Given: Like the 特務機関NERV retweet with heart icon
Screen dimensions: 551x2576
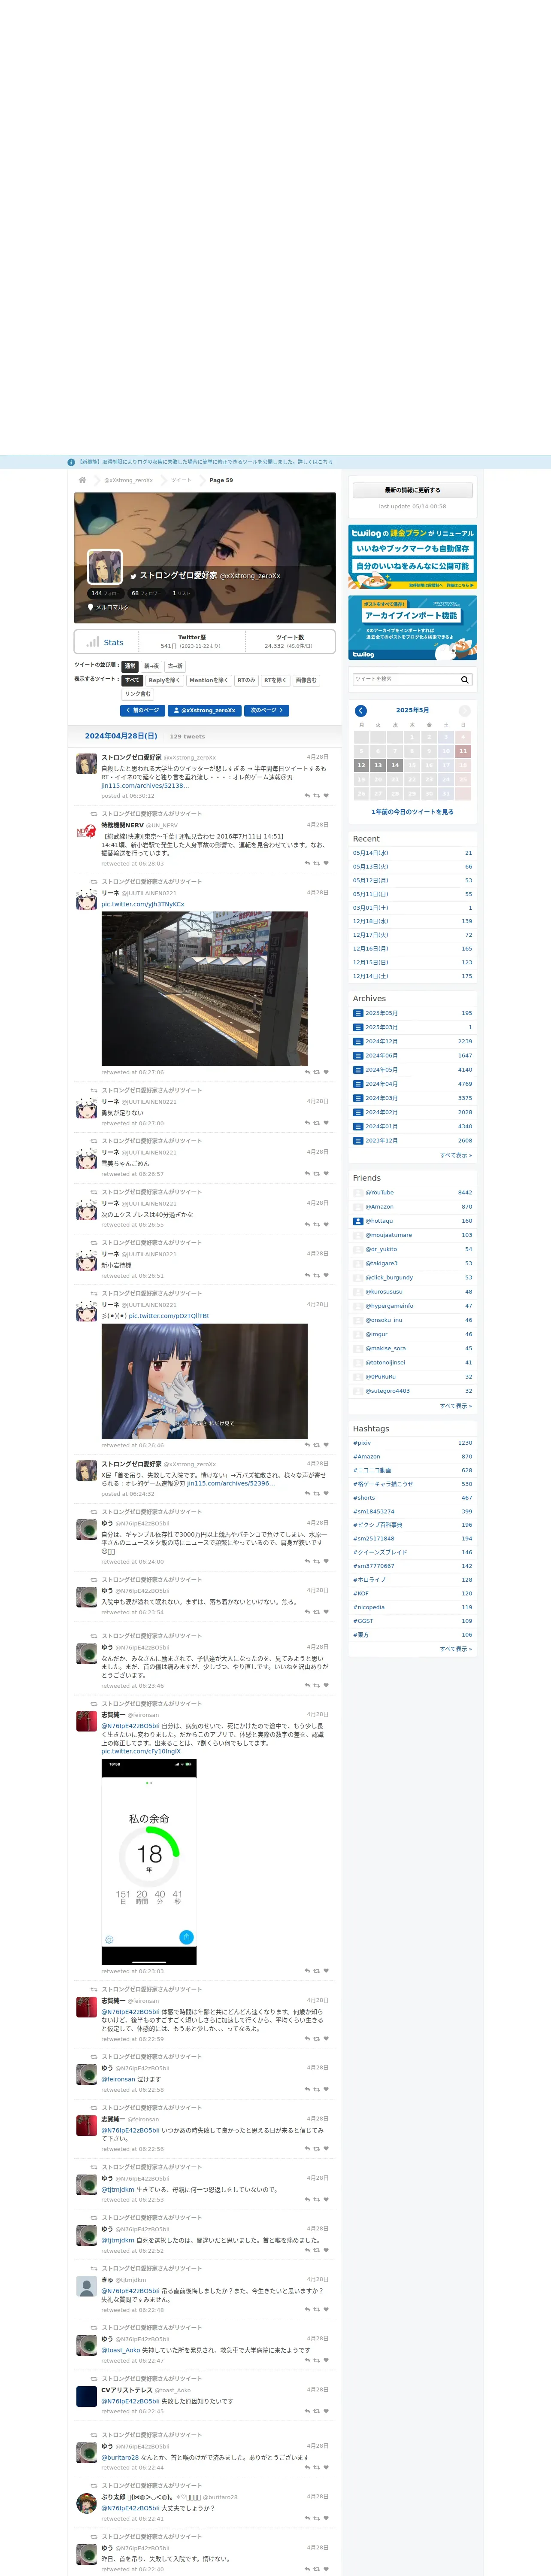Looking at the screenshot, I should [326, 863].
